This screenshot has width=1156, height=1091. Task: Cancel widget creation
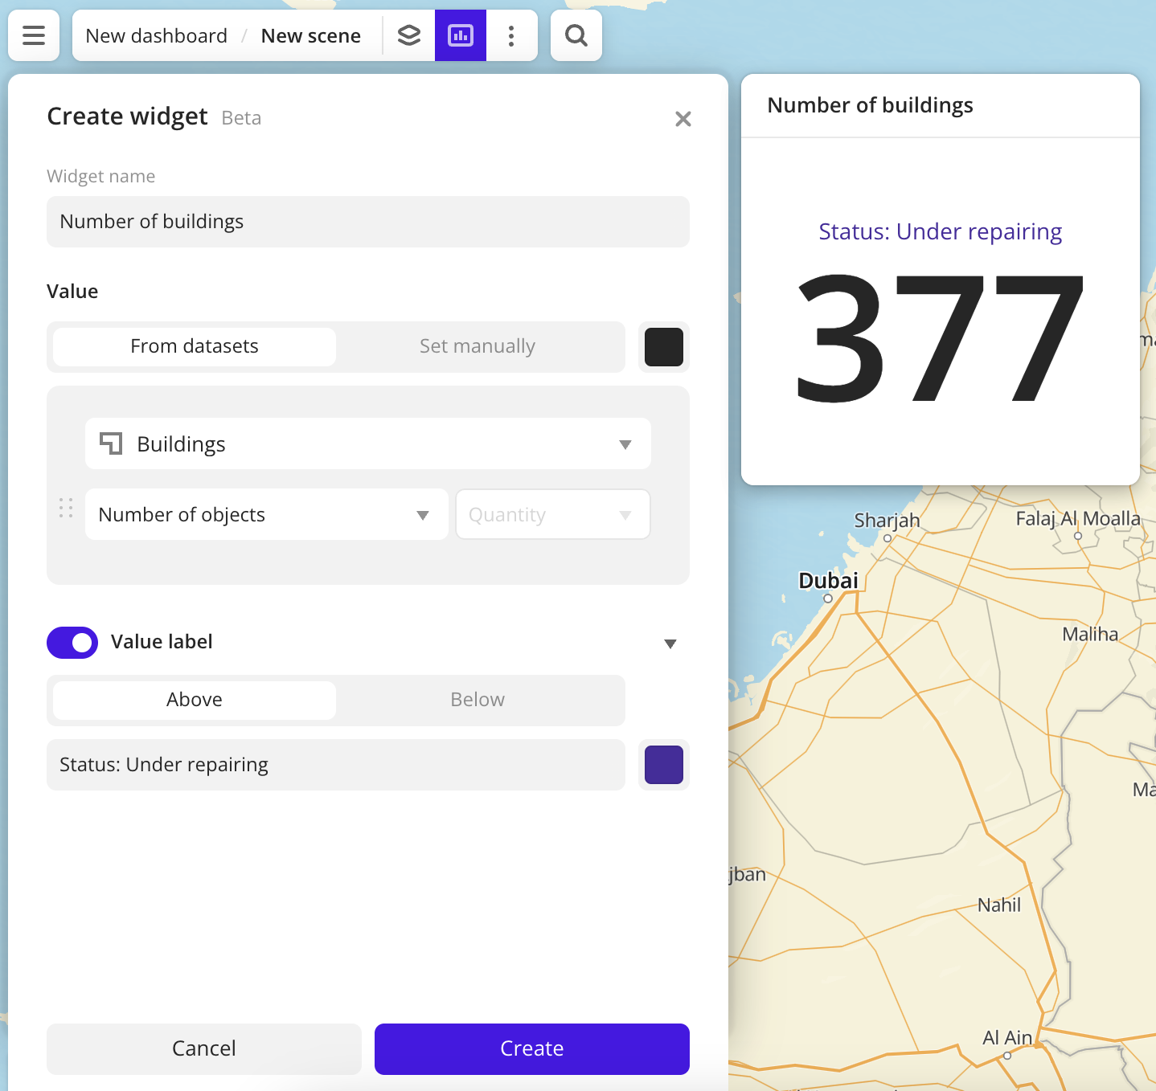tap(204, 1049)
